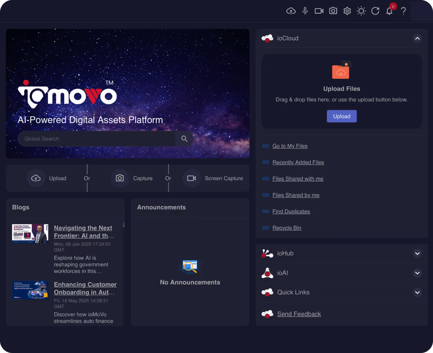Click the Quick Links cloud icon
The image size is (433, 353).
267,292
